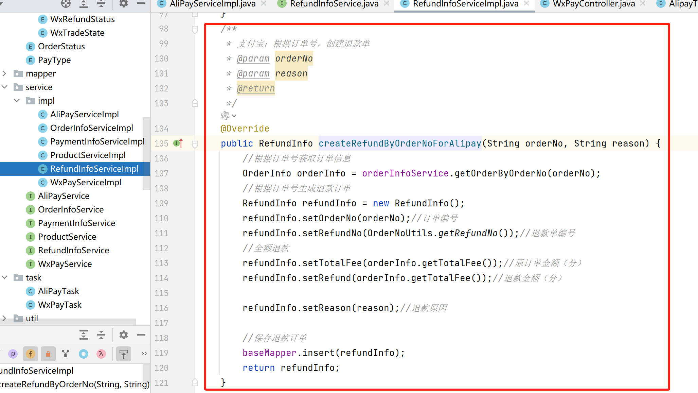Expand the mapper folder
This screenshot has width=698, height=393.
pyautogui.click(x=4, y=73)
